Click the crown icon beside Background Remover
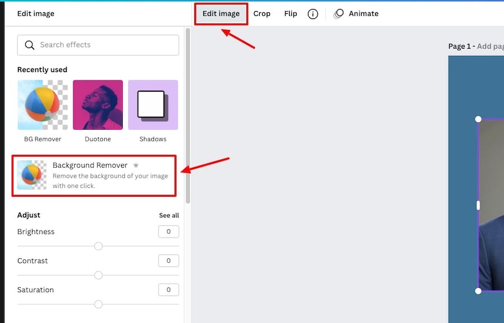Screen dimensions: 504x323 pyautogui.click(x=136, y=165)
